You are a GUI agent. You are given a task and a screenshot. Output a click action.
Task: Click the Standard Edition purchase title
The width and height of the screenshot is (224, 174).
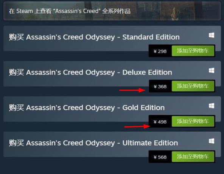pos(94,37)
